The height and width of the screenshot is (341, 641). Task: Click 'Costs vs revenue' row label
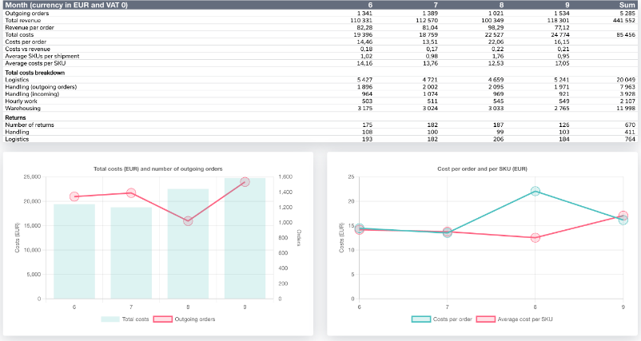coord(27,49)
